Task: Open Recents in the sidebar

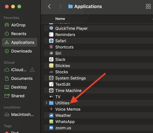Action: coord(19,34)
